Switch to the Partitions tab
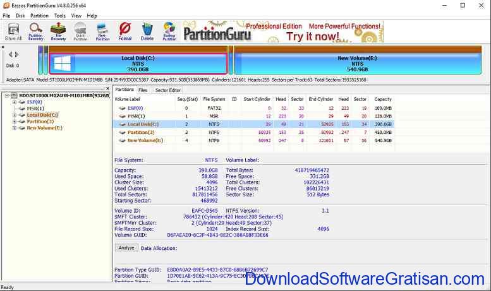Screen dimensions: 491x291 (124, 90)
